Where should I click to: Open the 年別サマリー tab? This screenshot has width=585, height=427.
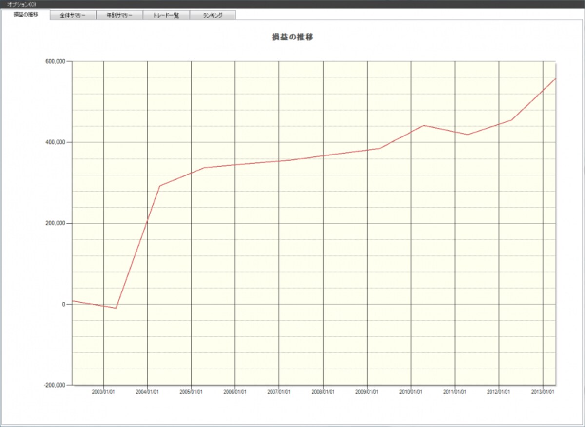tap(119, 15)
